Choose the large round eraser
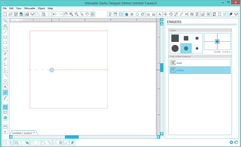This screenshot has height=147, width=241. pyautogui.click(x=175, y=49)
